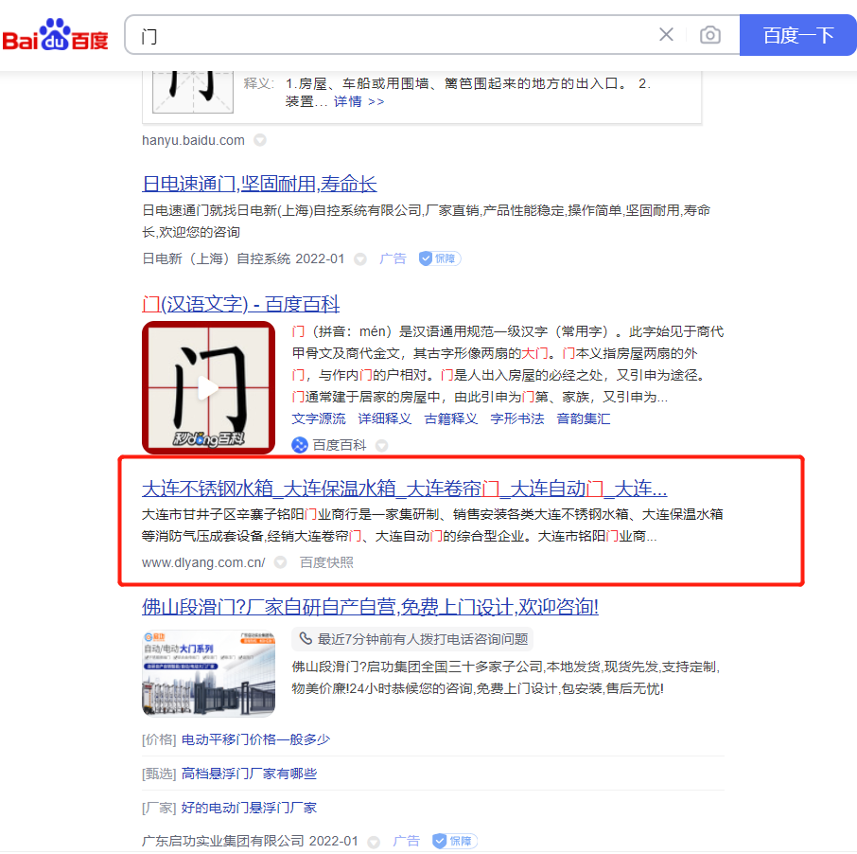Open 电动平移门价格一般多少 link
The width and height of the screenshot is (857, 854).
(255, 739)
